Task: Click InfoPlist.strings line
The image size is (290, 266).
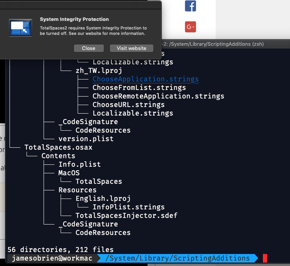Action: click(129, 207)
